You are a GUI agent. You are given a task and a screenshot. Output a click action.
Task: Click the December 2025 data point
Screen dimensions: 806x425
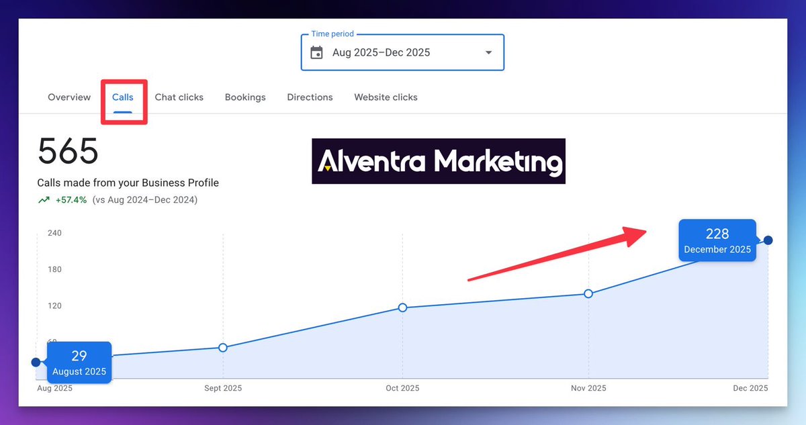768,240
